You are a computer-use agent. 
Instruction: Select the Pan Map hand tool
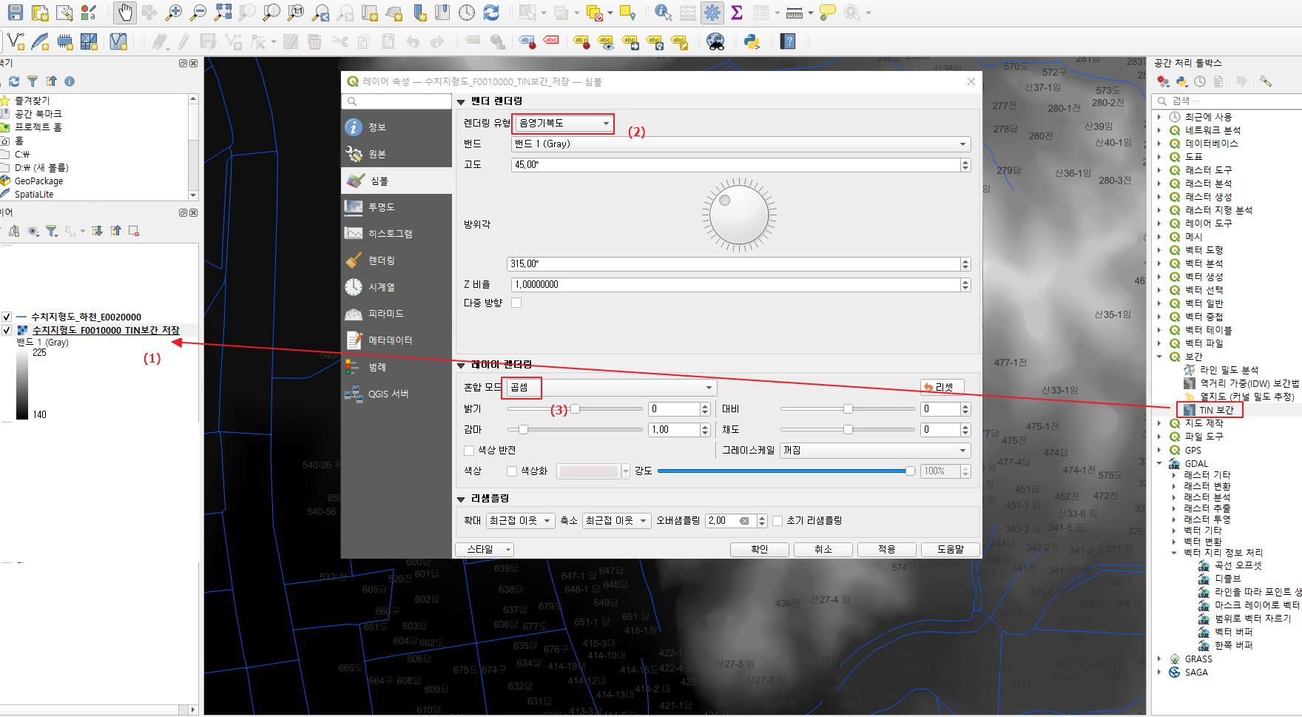[x=125, y=12]
